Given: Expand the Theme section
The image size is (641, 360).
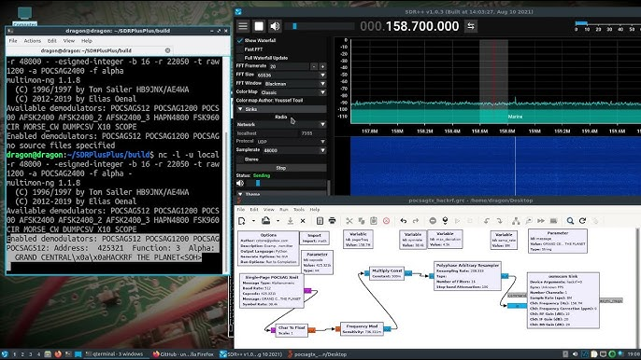Looking at the screenshot, I should (x=281, y=194).
